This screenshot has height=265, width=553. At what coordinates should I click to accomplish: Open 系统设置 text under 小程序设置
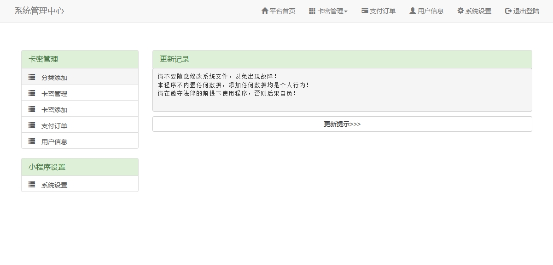54,185
